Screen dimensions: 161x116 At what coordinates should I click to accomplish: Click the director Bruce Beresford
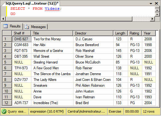point(87,45)
